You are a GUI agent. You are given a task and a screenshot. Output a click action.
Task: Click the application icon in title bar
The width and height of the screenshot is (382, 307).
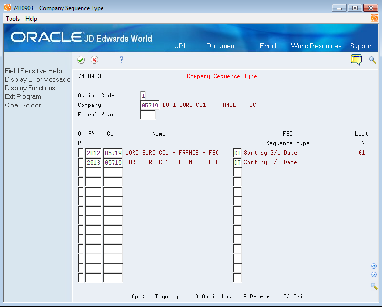(8, 8)
